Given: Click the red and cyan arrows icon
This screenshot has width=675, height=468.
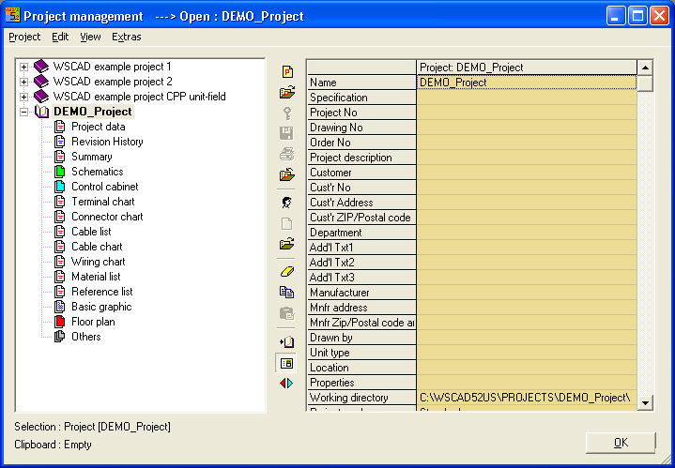Looking at the screenshot, I should (x=286, y=383).
